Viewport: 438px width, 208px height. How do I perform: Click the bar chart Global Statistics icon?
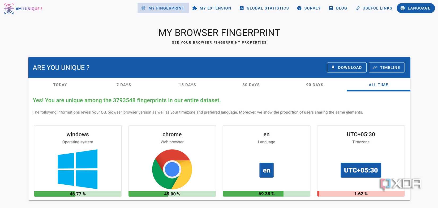pos(242,8)
